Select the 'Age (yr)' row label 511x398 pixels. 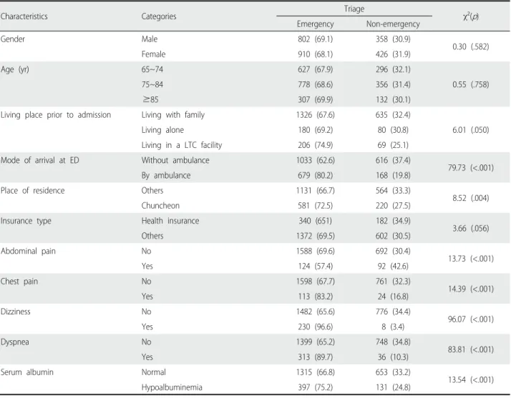point(14,69)
